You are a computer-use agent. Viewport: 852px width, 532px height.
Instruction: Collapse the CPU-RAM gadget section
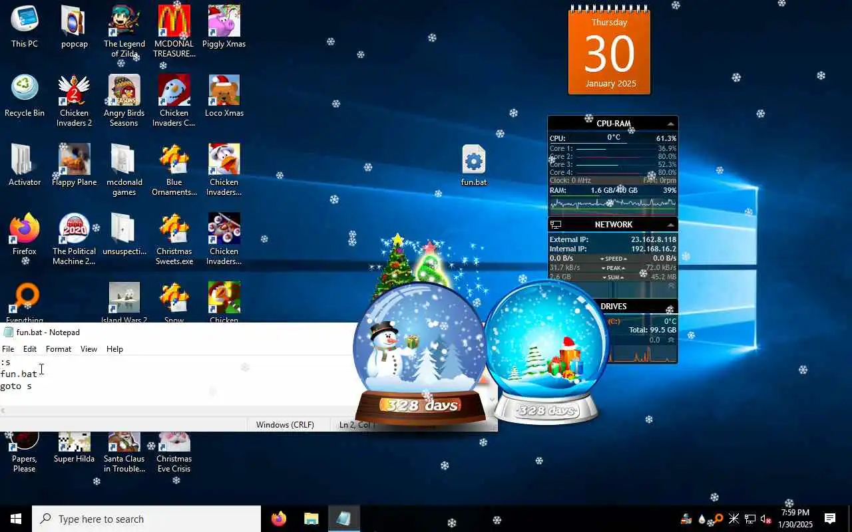[670, 124]
